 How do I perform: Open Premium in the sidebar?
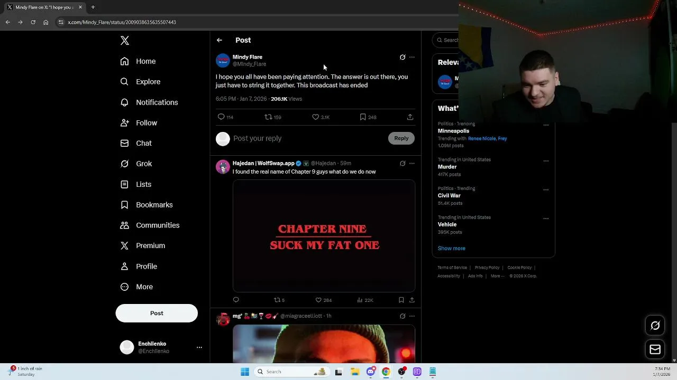coord(143,246)
